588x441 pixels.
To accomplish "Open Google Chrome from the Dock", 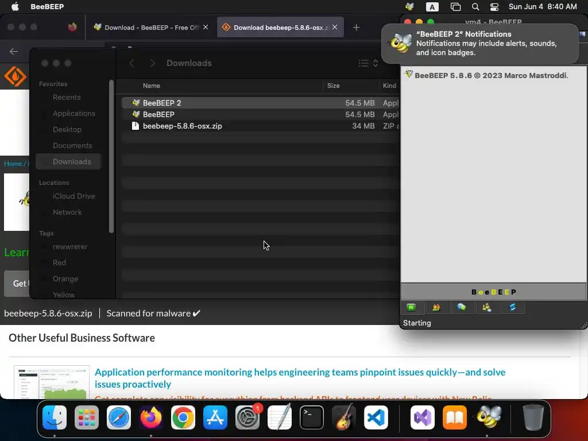I will pyautogui.click(x=183, y=417).
